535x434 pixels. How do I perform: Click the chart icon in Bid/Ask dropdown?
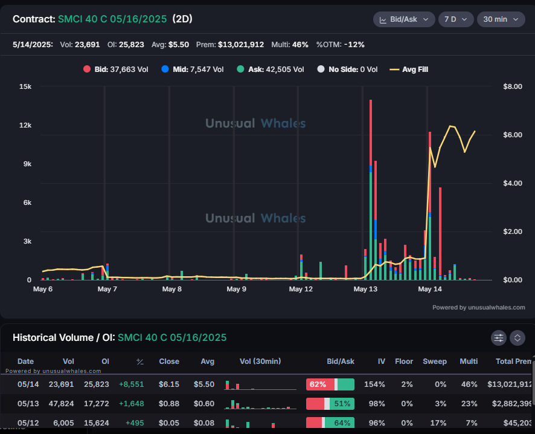383,20
